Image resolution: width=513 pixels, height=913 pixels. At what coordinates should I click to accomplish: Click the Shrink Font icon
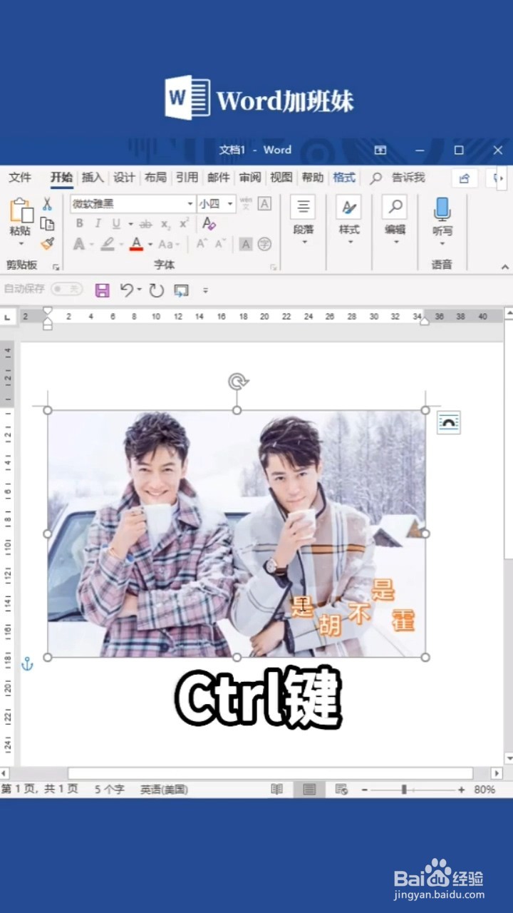click(220, 244)
